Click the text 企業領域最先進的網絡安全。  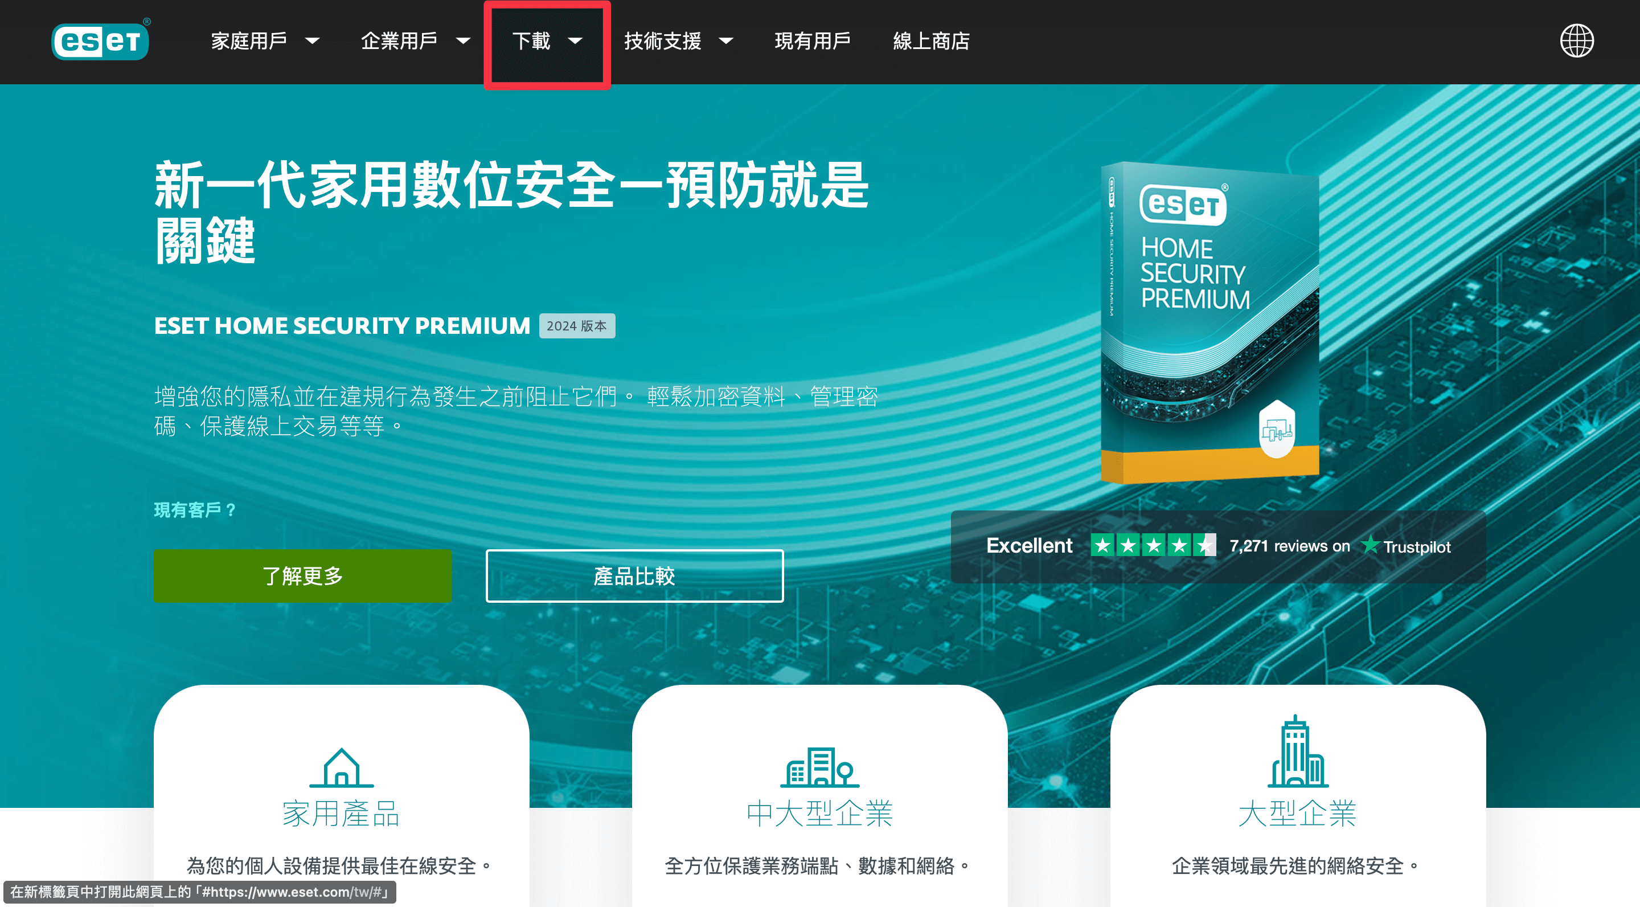(1297, 865)
